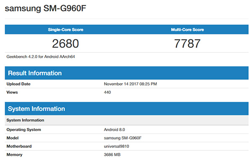Select the 'Views' row label
252x160 pixels.
click(x=12, y=92)
